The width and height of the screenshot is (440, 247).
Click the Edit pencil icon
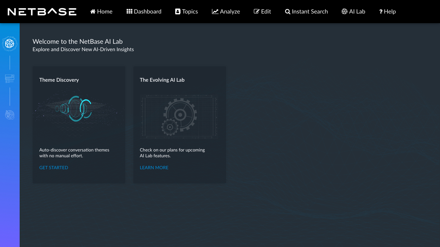(x=256, y=12)
